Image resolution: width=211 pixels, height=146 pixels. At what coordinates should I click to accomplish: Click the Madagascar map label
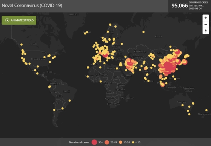(x=127, y=98)
